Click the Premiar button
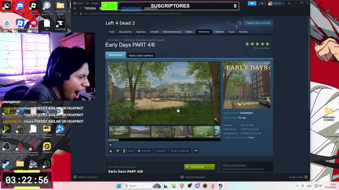Image resolution: width=339 pixels, height=190 pixels. 128,151
